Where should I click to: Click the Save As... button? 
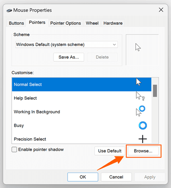[69, 57]
